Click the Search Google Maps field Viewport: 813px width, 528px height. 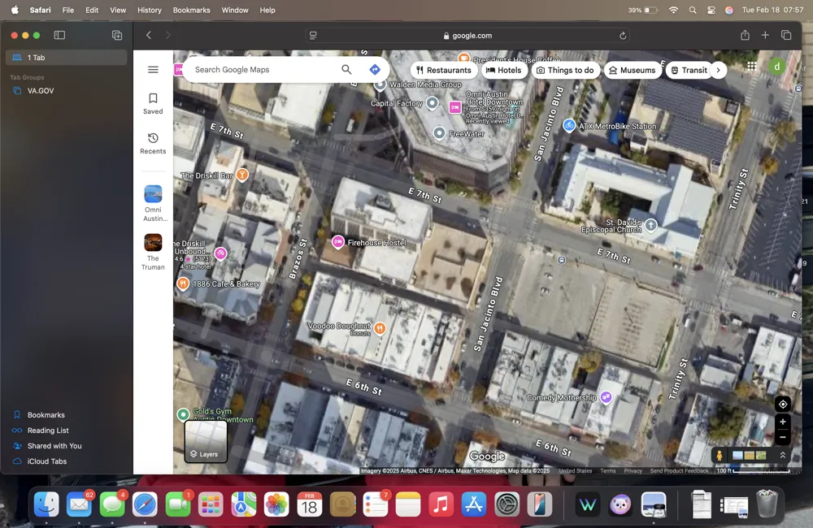(x=260, y=70)
